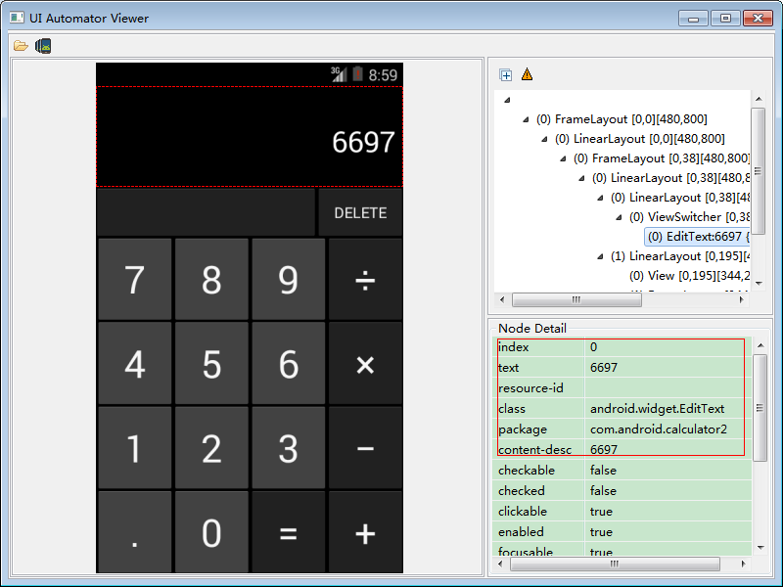Viewport: 783px width, 587px height.
Task: Select the resource-id row label
Action: [530, 388]
